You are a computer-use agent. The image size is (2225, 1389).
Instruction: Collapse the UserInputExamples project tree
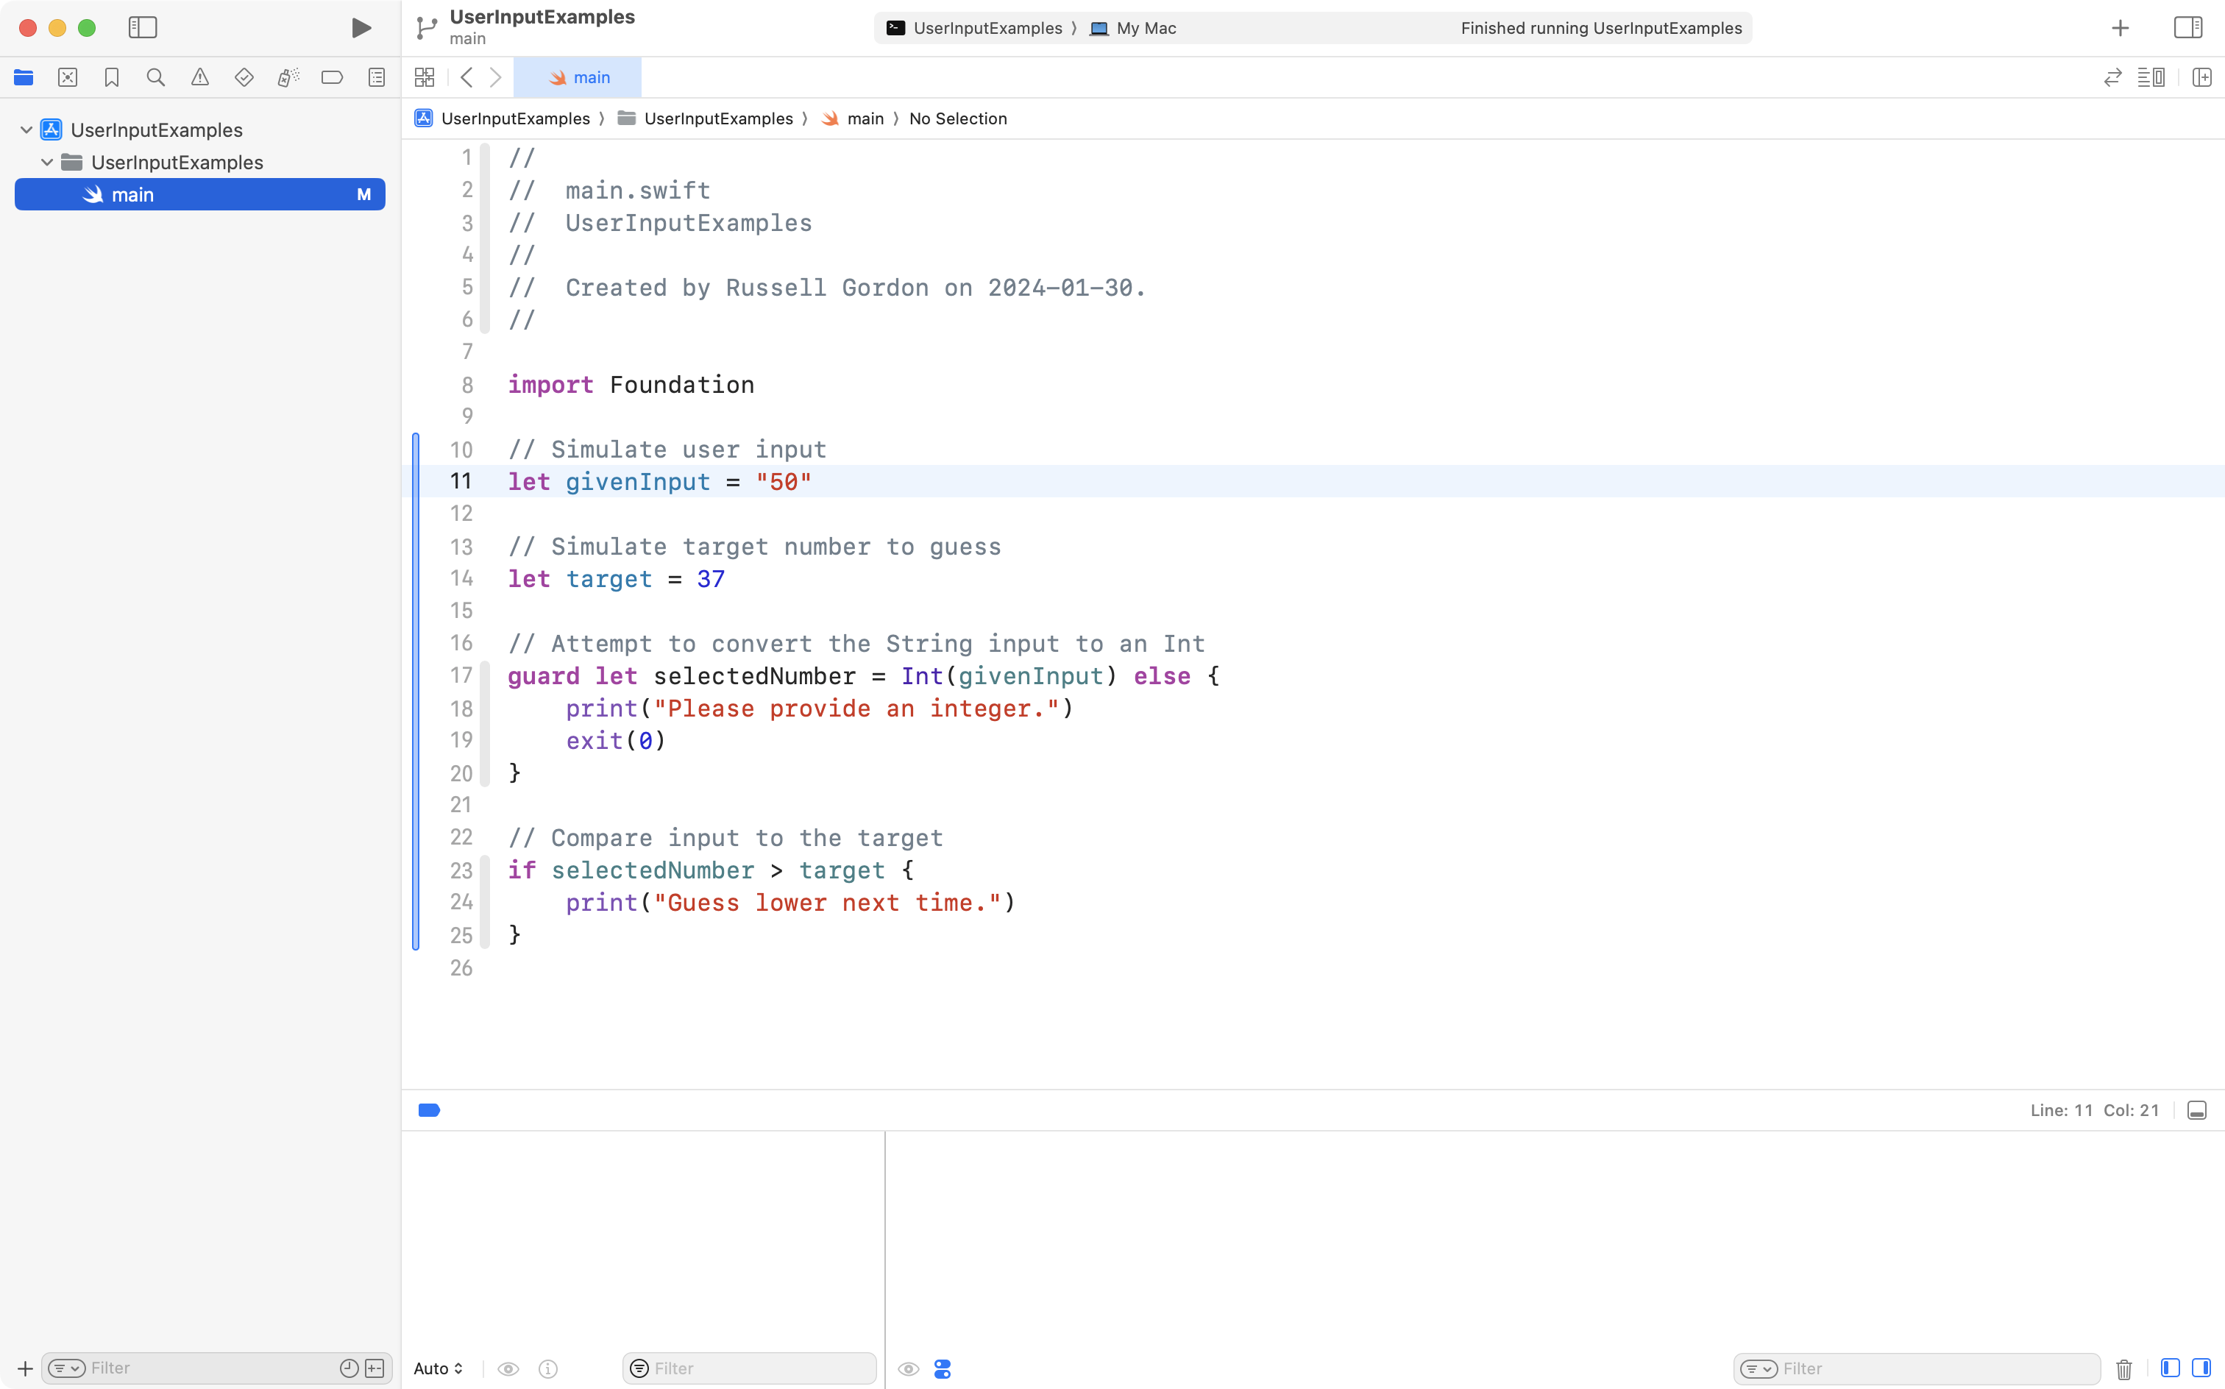[x=25, y=129]
